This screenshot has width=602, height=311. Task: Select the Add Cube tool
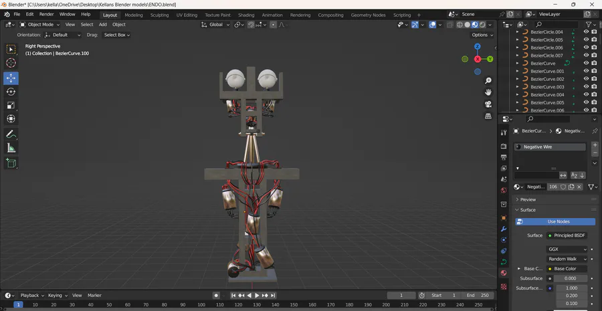pyautogui.click(x=11, y=163)
